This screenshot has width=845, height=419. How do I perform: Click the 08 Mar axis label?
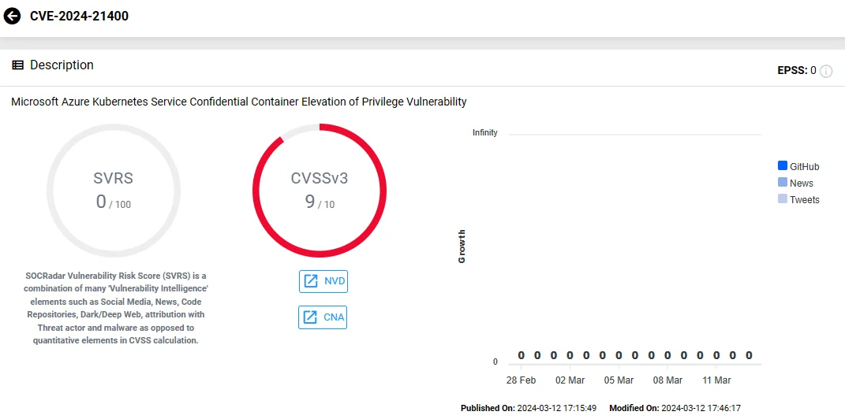[x=667, y=380]
